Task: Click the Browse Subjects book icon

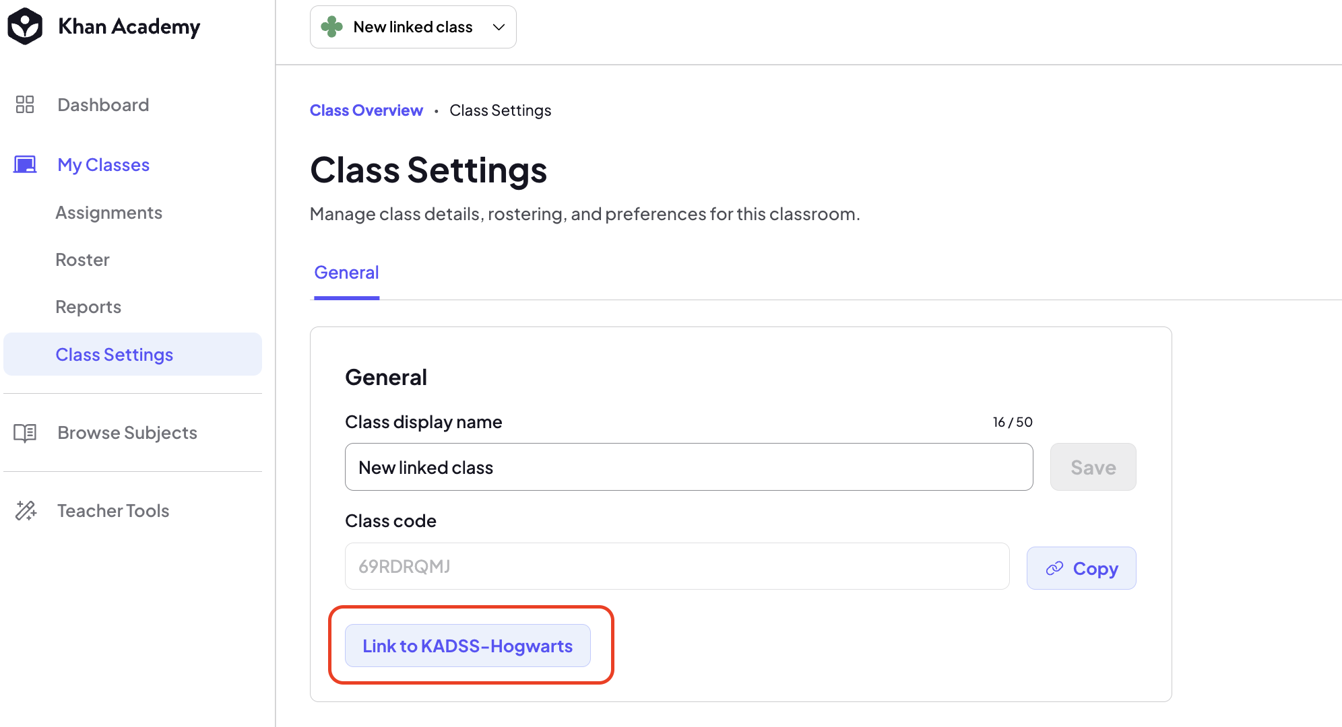Action: (x=25, y=433)
